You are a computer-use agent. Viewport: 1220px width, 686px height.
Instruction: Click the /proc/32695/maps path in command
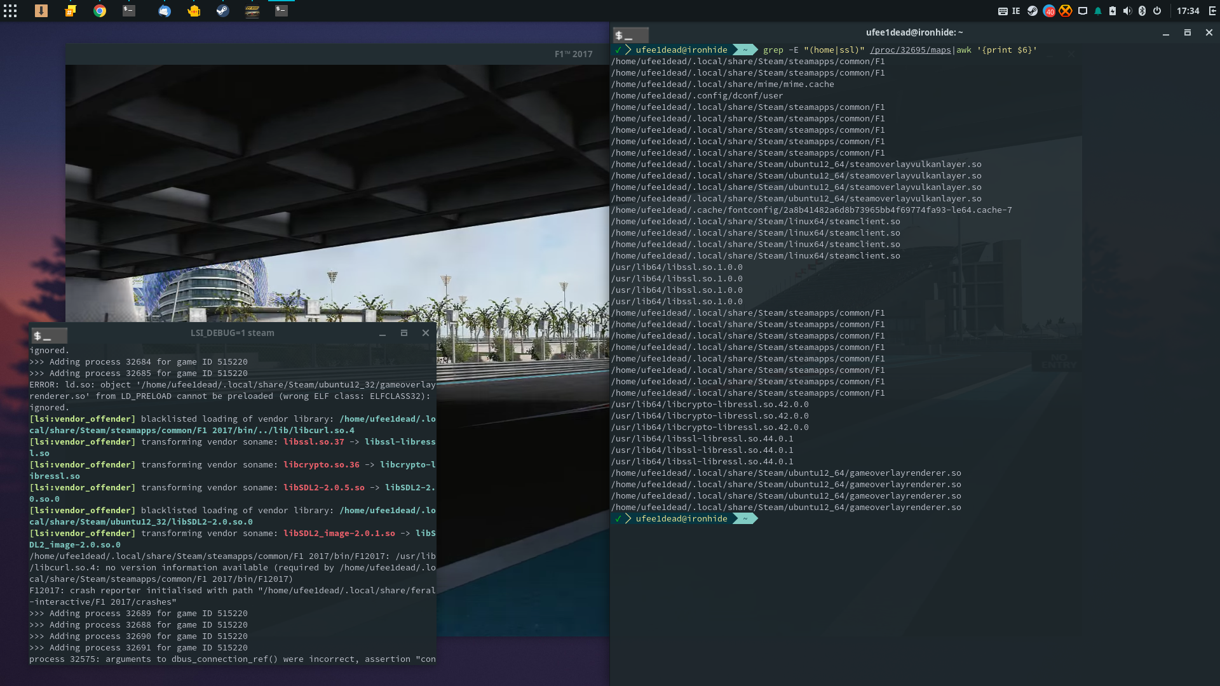(911, 50)
